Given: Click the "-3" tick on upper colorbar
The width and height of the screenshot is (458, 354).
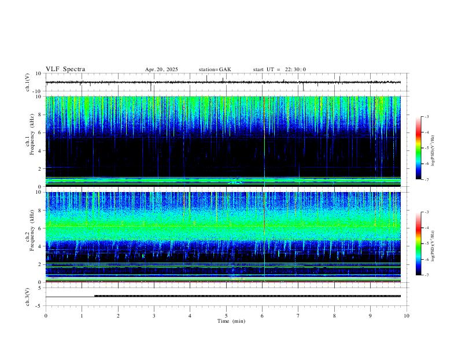Looking at the screenshot, I should coord(427,116).
